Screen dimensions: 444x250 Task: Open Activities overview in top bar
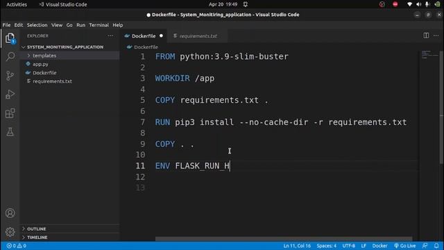[17, 4]
